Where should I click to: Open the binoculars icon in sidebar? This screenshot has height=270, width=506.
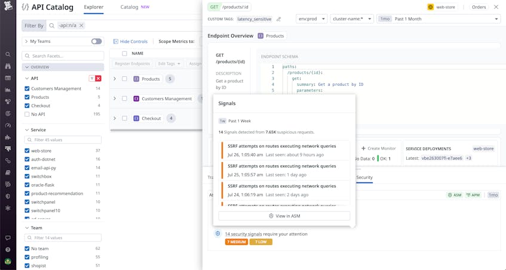pos(8,66)
